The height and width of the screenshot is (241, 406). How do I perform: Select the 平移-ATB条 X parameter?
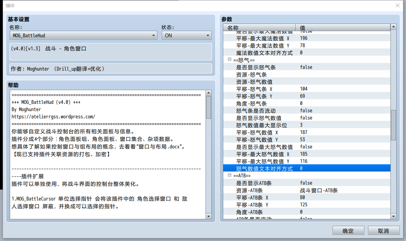click(x=307, y=198)
